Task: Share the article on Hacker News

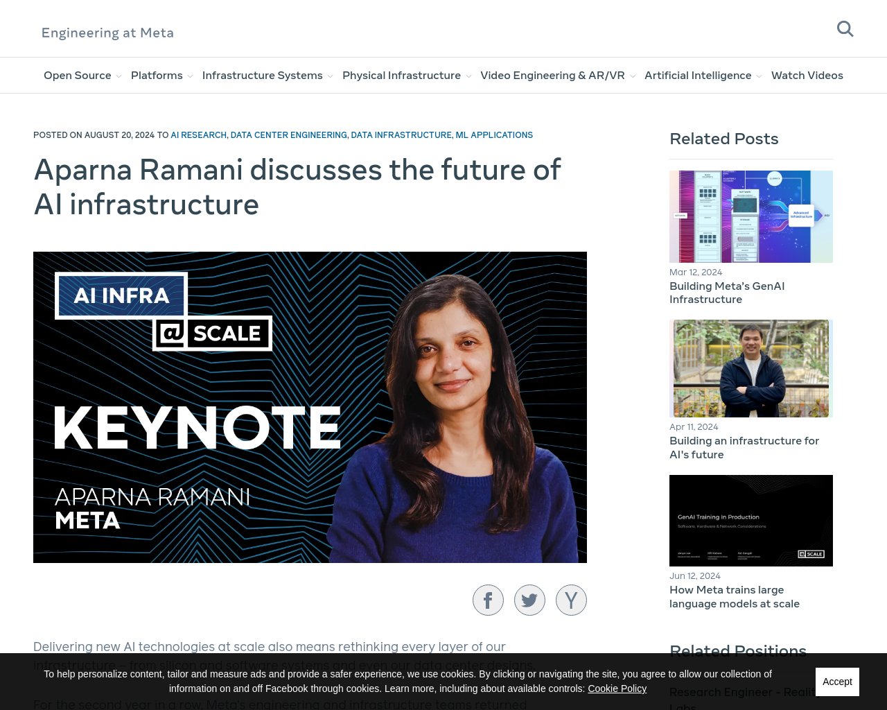Action: (571, 600)
